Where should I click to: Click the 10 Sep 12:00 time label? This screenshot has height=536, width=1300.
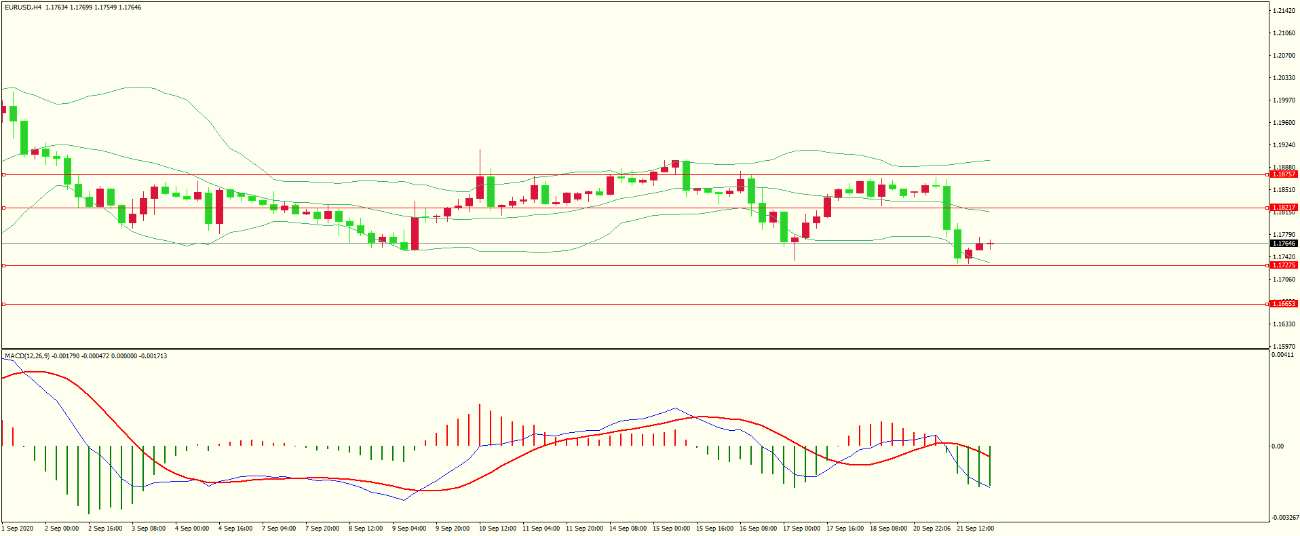[497, 529]
